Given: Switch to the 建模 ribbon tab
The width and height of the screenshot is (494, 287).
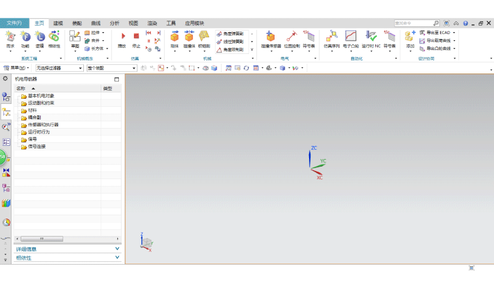Looking at the screenshot, I should (x=58, y=23).
